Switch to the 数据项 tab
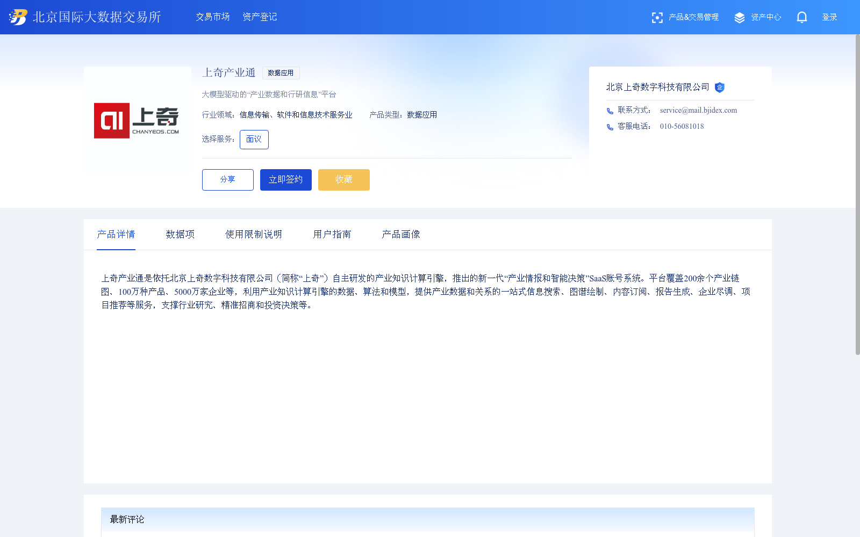Screen dimensions: 860x537 click(x=180, y=235)
